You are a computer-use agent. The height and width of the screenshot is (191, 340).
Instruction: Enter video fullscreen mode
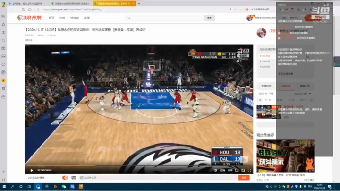click(x=249, y=170)
